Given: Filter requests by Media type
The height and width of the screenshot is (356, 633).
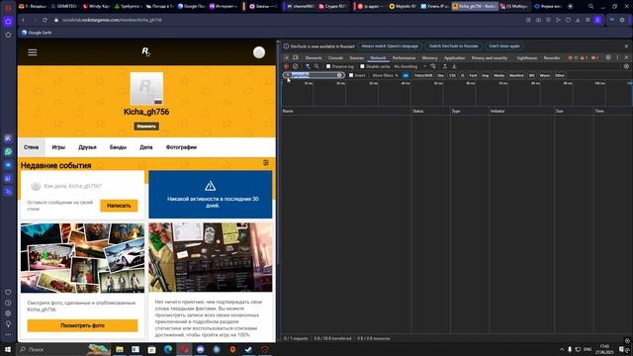Looking at the screenshot, I should (498, 75).
